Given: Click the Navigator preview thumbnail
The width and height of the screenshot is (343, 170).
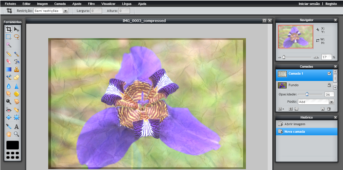Looking at the screenshot, I should [296, 36].
